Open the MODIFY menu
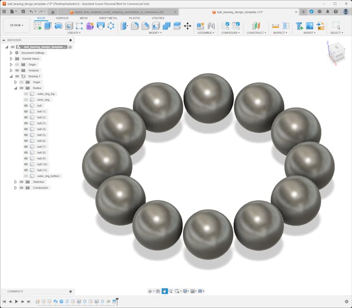 [155, 33]
